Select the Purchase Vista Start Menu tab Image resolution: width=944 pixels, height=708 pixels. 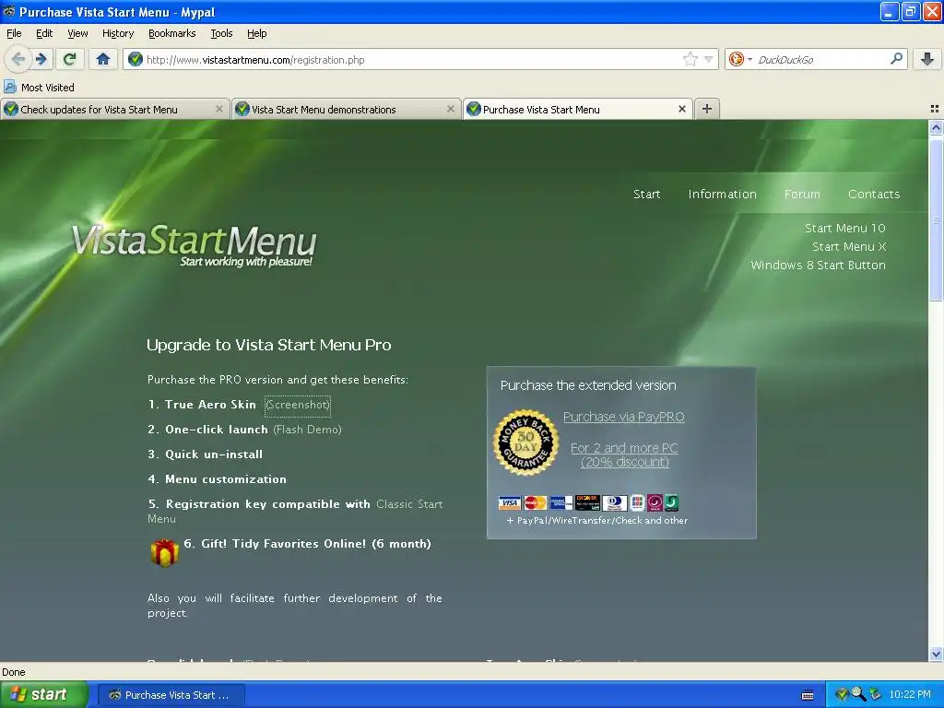(577, 109)
